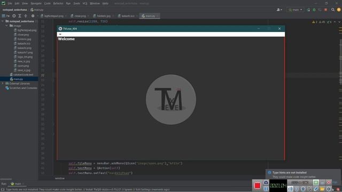Image resolution: width=342 pixels, height=192 pixels.
Task: Open the main run configuration dropdown
Action: tap(296, 10)
